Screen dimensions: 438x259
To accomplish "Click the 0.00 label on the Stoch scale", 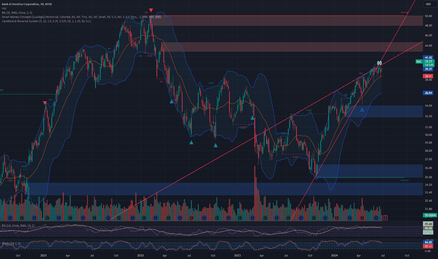I will pyautogui.click(x=428, y=251).
